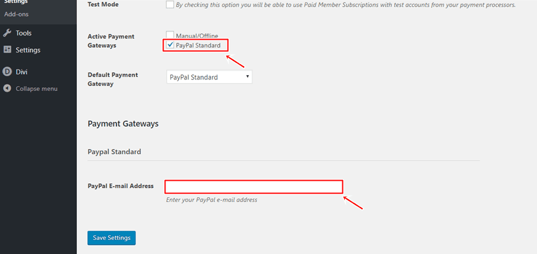The width and height of the screenshot is (537, 254).
Task: Click the Divi circle logo icon
Action: tap(7, 72)
